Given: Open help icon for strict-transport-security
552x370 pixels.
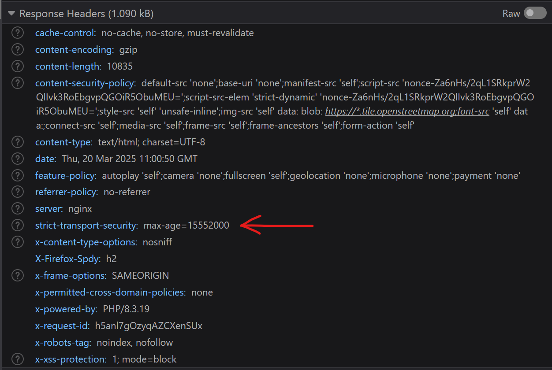Looking at the screenshot, I should coord(17,226).
